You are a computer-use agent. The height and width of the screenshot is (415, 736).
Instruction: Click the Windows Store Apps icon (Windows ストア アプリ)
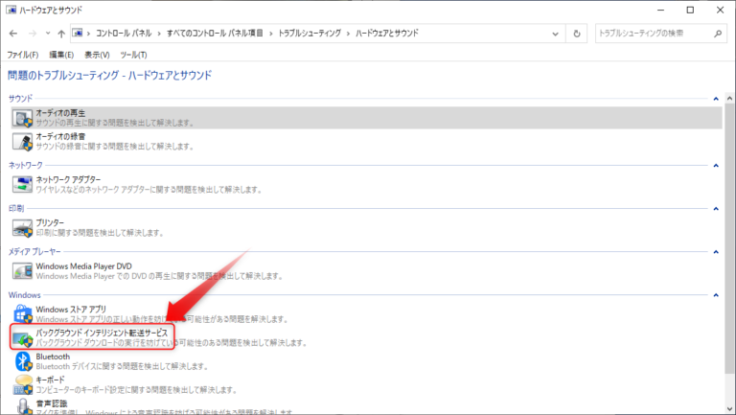22,313
